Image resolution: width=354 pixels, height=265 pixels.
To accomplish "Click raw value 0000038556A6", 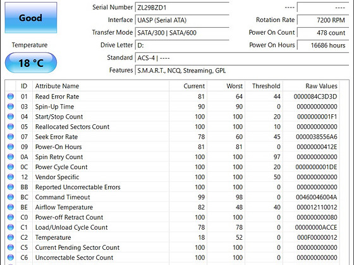I will point(317,137).
